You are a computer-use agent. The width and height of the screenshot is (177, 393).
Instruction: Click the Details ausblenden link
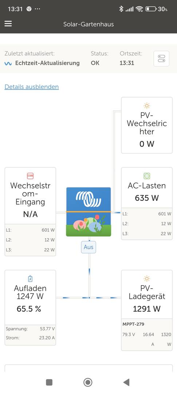coord(32,87)
